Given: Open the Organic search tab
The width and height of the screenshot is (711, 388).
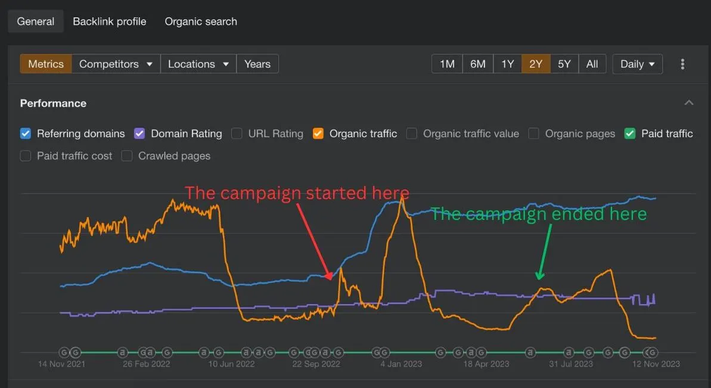Looking at the screenshot, I should (x=201, y=21).
